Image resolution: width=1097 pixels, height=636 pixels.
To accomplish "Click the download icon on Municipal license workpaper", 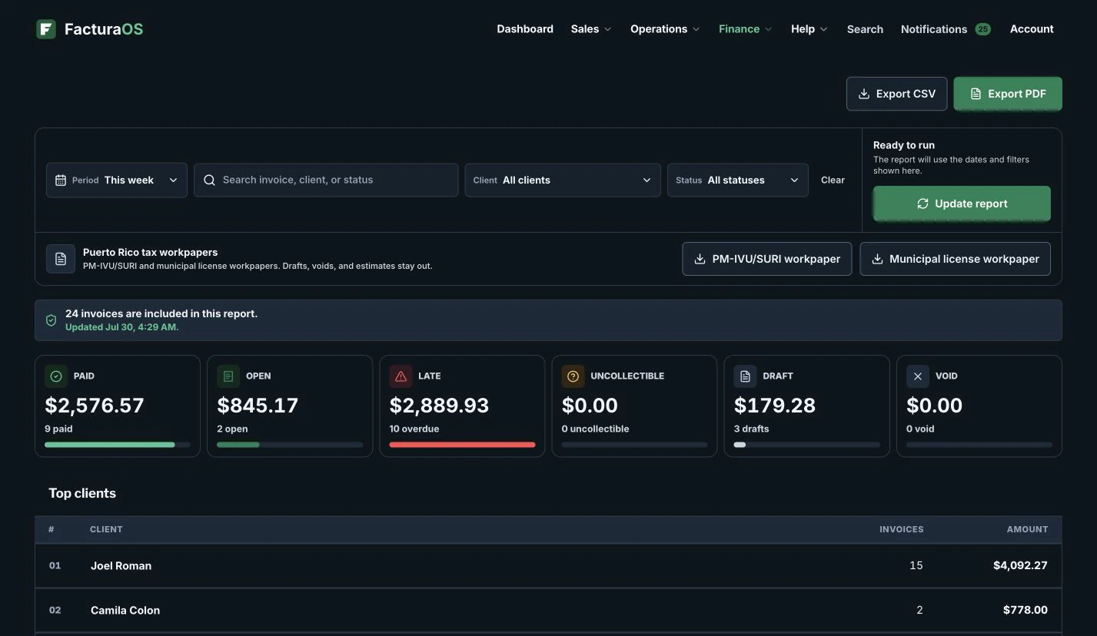I will point(877,259).
